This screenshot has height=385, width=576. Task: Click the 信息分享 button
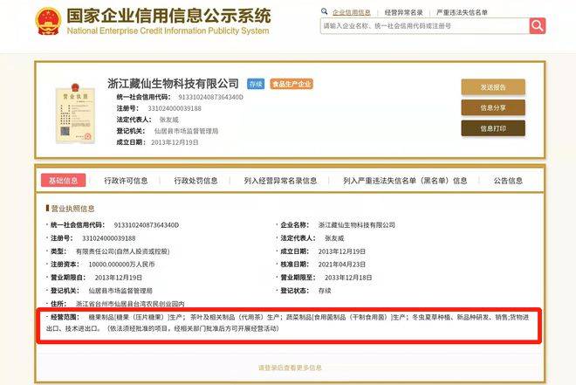(x=493, y=107)
